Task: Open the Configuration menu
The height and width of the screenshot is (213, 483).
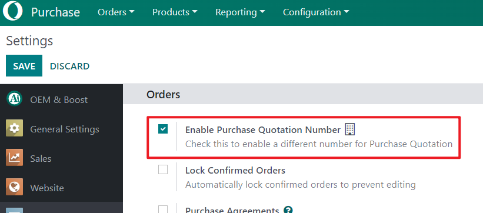Action: (316, 12)
